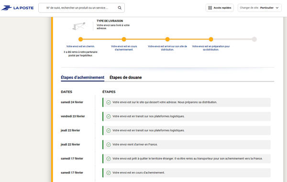Click check icon on vendredi 23 février row

point(109,117)
